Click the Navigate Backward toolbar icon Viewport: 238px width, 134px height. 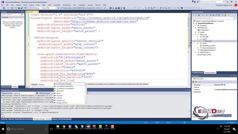point(4,8)
